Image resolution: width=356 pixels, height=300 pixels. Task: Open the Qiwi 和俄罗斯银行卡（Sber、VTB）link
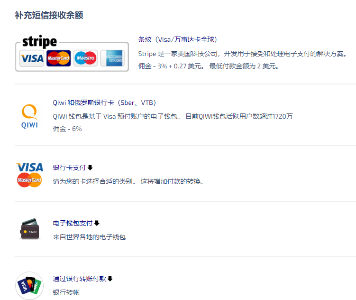pos(104,103)
